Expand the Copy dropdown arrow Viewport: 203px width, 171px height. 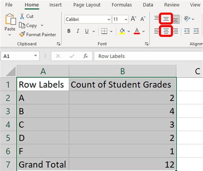coord(42,25)
